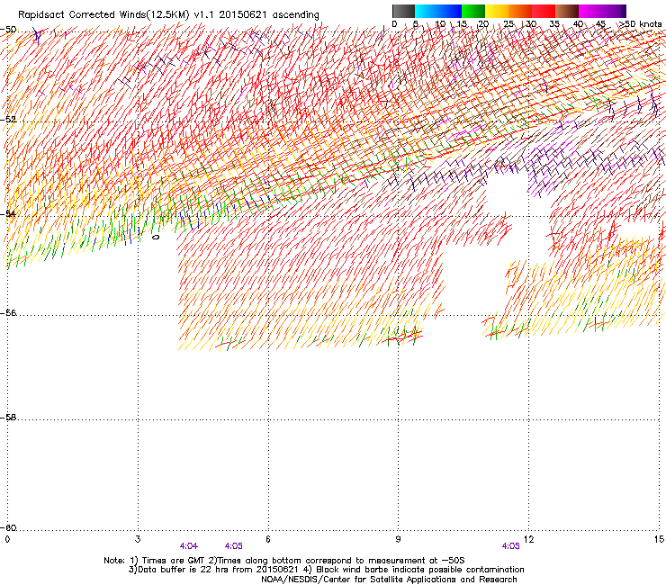Click the brown 35-40 knots legend swatch
The height and width of the screenshot is (585, 666).
[567, 11]
